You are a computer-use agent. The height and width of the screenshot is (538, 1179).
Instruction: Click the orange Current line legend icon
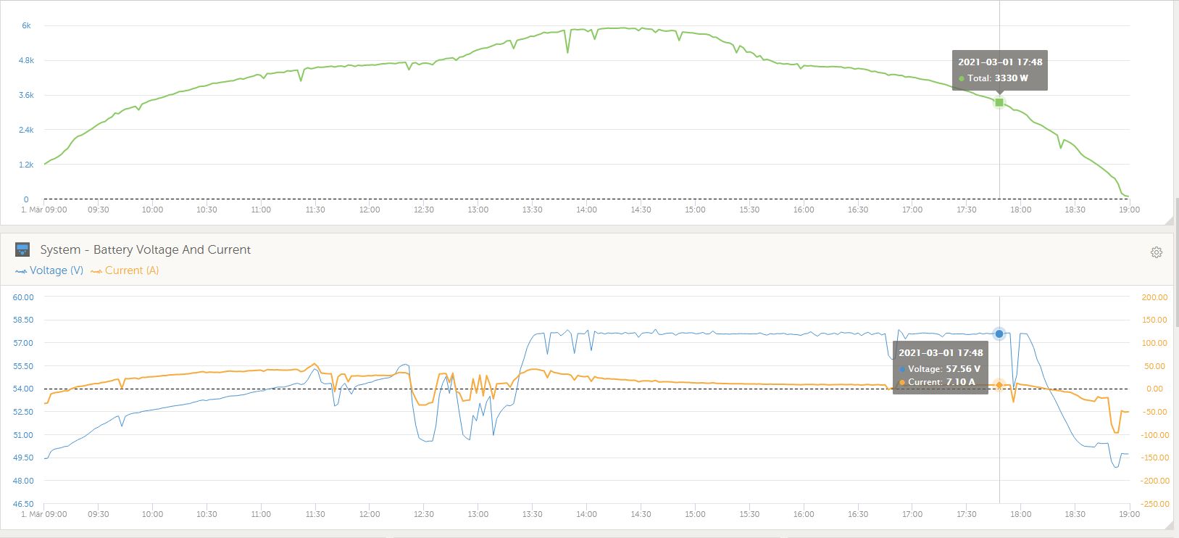pyautogui.click(x=96, y=271)
